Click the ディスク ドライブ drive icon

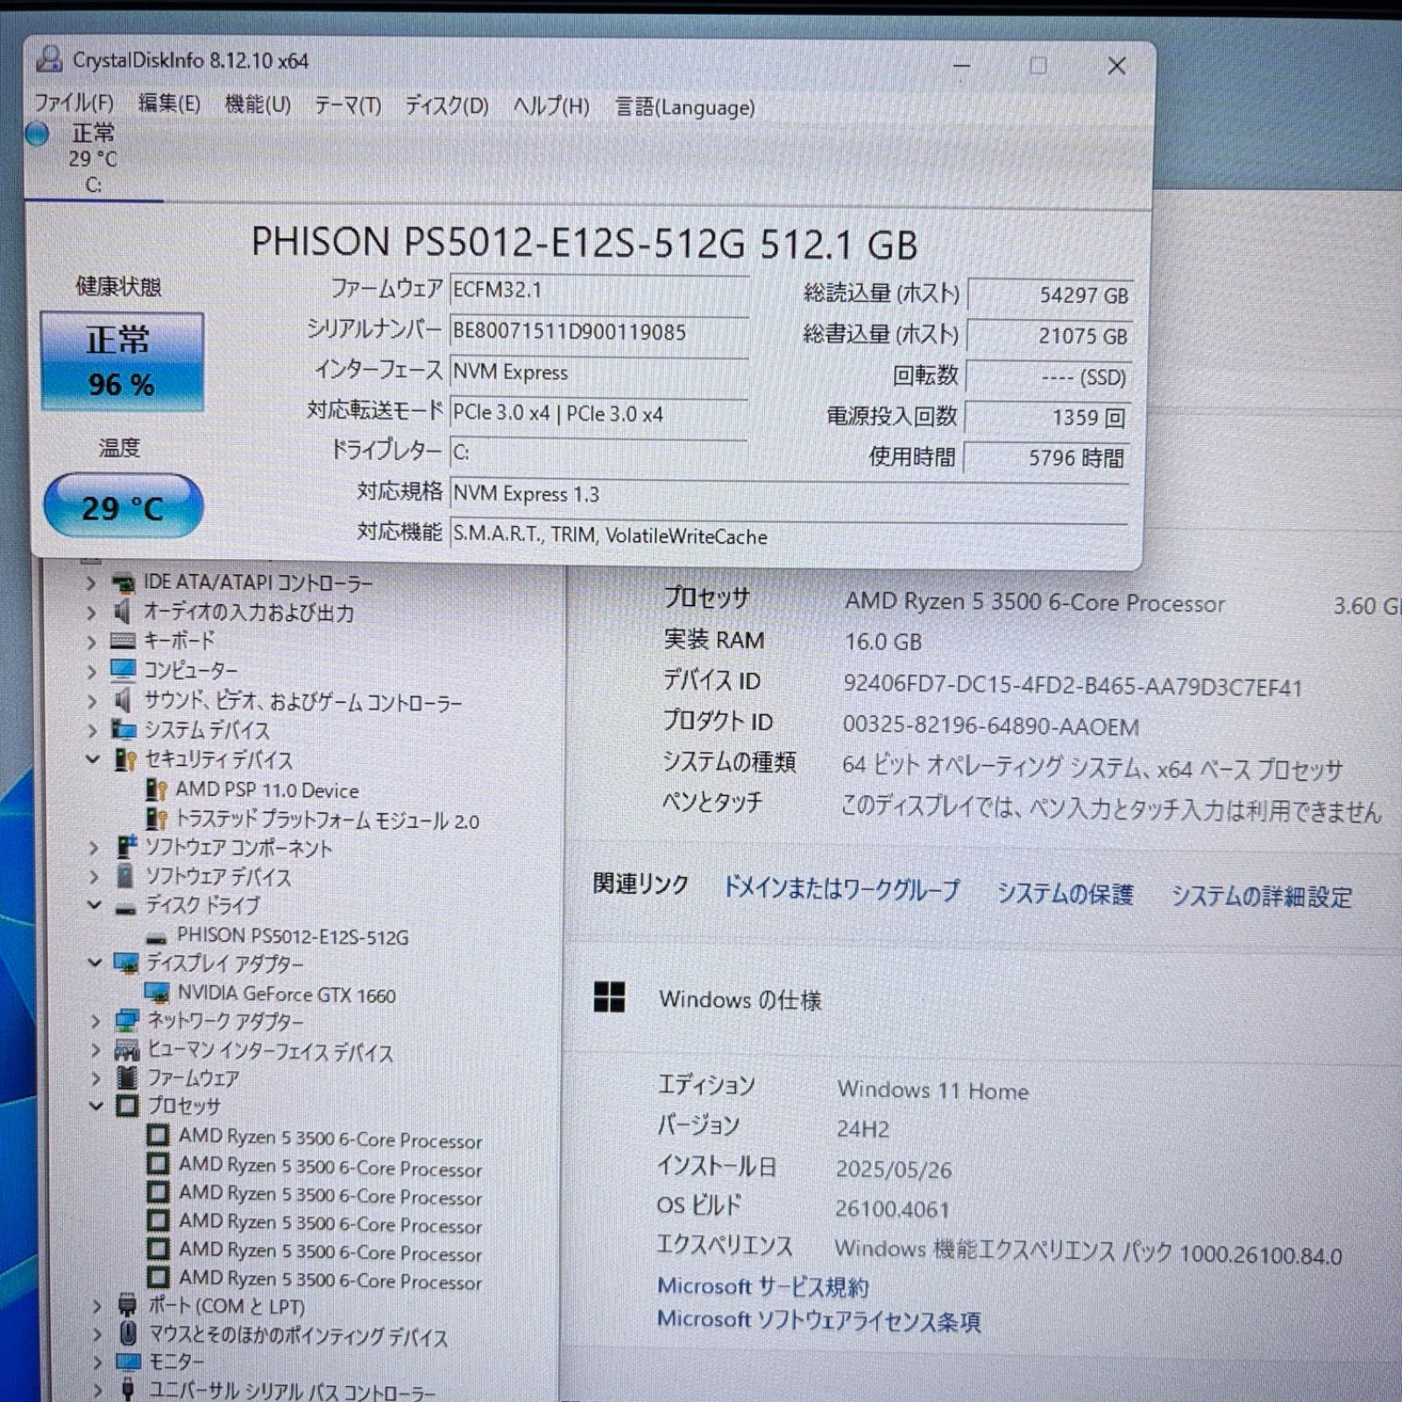[x=126, y=910]
